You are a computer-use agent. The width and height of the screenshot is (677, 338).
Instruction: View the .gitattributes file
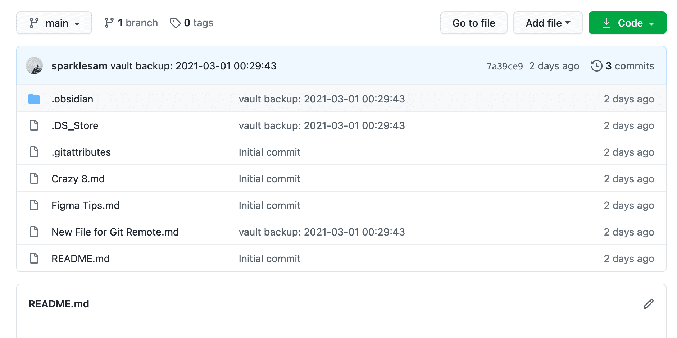point(81,152)
